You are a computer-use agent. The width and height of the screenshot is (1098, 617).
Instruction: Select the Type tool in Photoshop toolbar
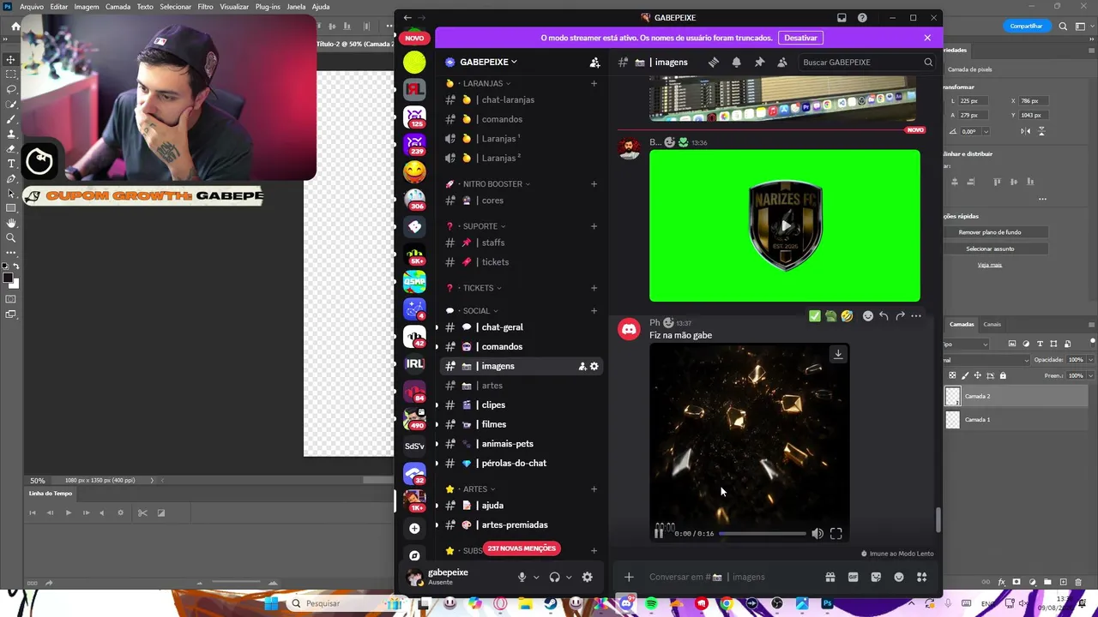[11, 164]
